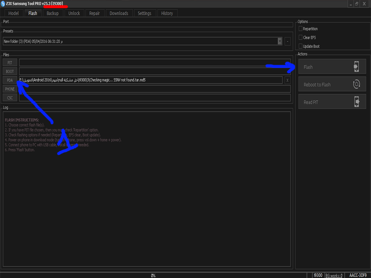Click the CSC file path field

155,98
